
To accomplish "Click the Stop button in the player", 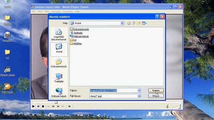I will pyautogui.click(x=43, y=106).
